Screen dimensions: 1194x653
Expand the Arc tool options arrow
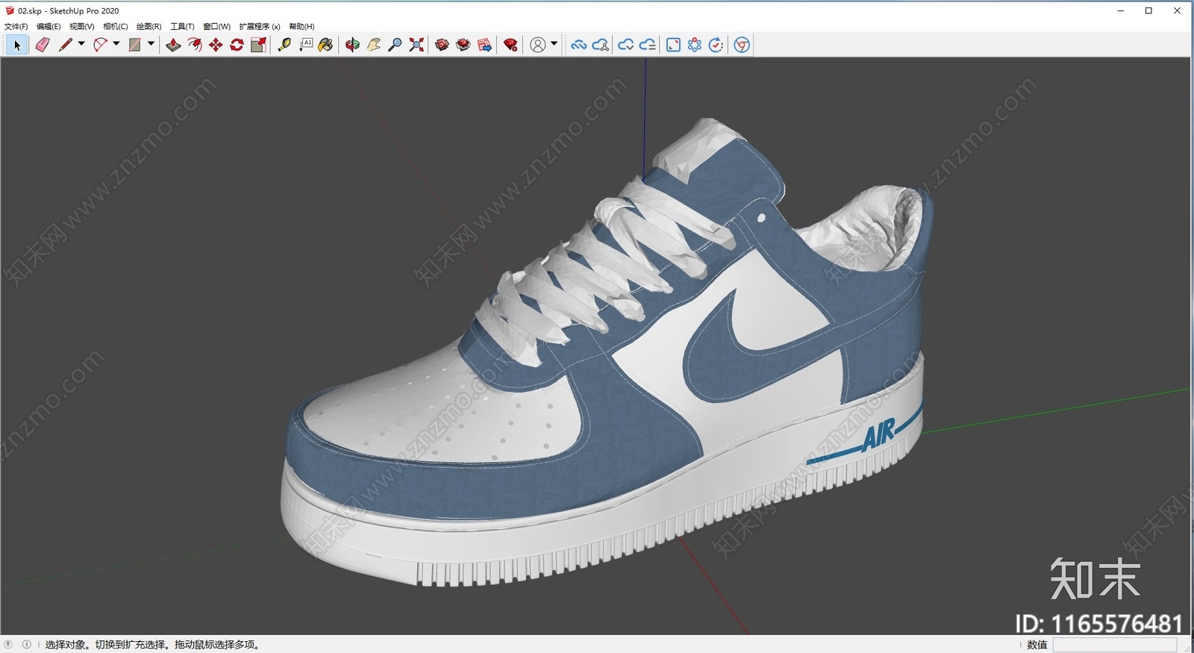[116, 44]
